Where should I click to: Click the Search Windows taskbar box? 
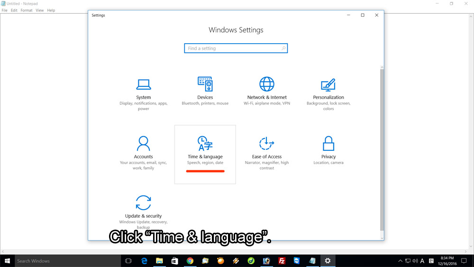(x=68, y=261)
